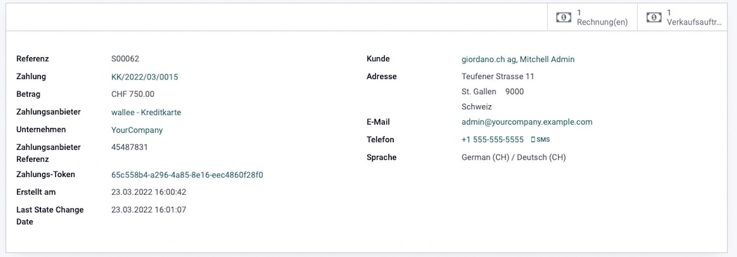This screenshot has height=257, width=737.
Task: Click the admin@yourcompany.example.com email link
Action: coord(527,122)
